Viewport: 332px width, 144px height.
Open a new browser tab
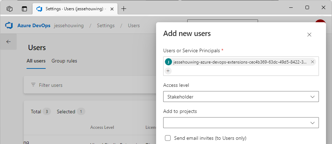point(124,9)
